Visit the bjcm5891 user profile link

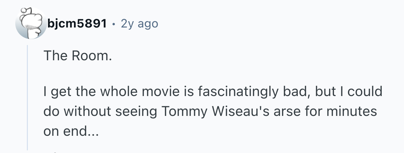(x=77, y=24)
